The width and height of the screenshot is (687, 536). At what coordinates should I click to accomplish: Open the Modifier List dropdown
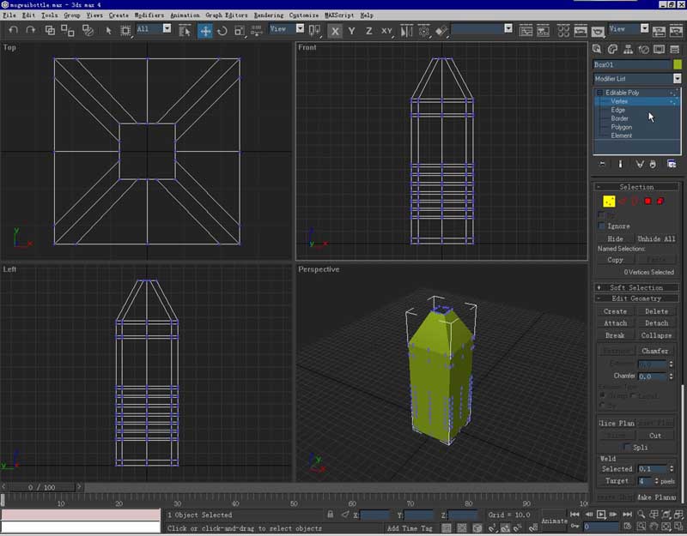pos(677,78)
